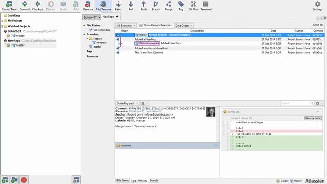Click the Date column header
327x184 pixels.
(x=273, y=31)
